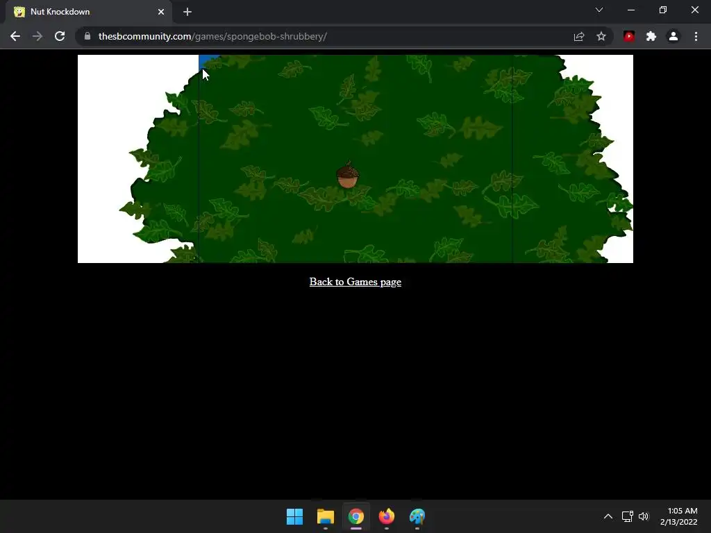The width and height of the screenshot is (711, 533).
Task: Open the network status icon
Action: point(627,516)
